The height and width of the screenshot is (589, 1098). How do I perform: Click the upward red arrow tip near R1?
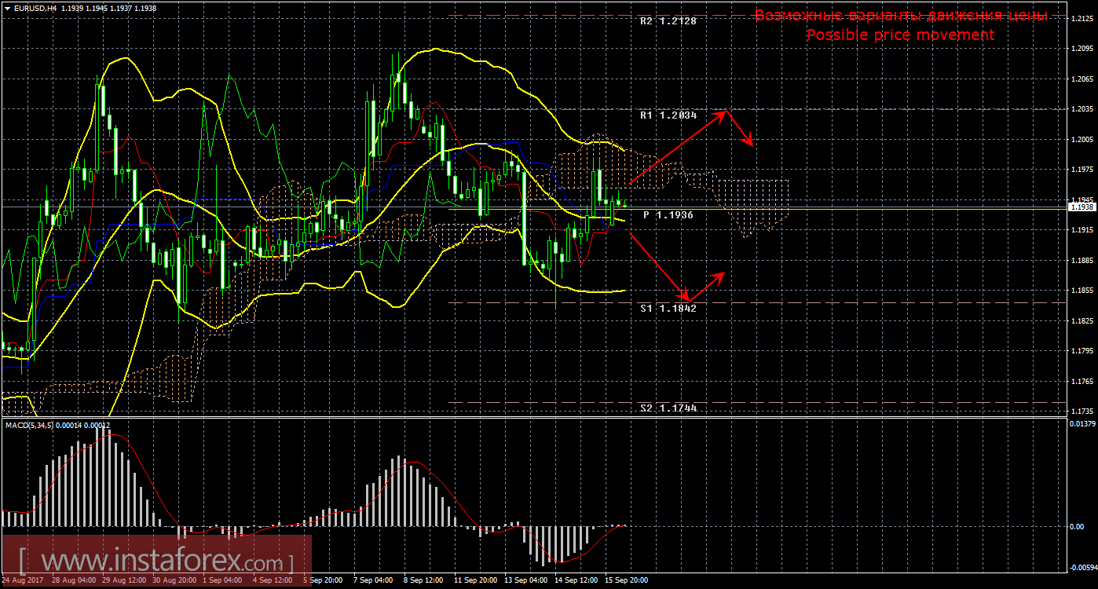tap(725, 112)
